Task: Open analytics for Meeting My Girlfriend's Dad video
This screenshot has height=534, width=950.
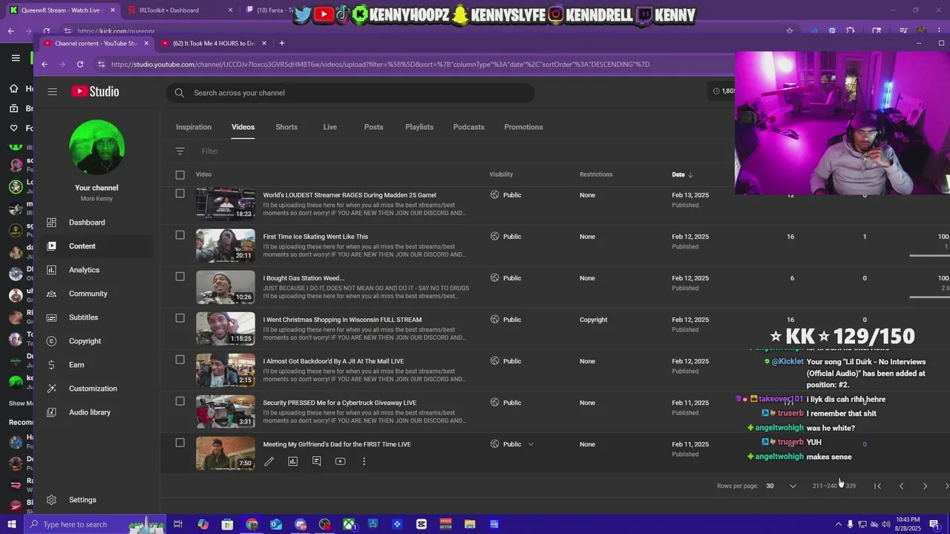Action: (292, 461)
